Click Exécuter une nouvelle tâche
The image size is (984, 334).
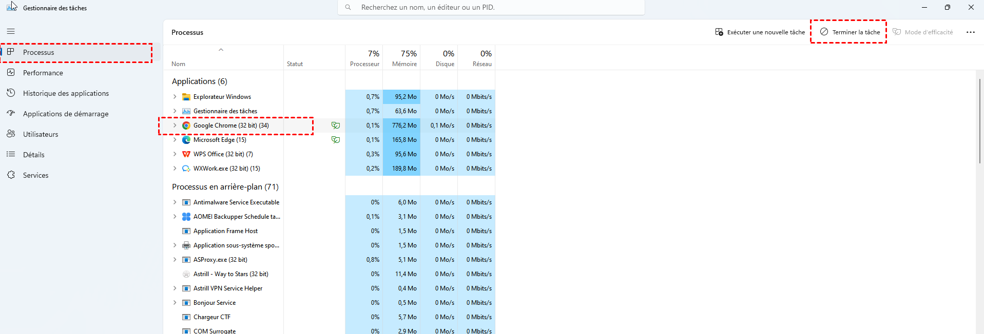point(760,32)
